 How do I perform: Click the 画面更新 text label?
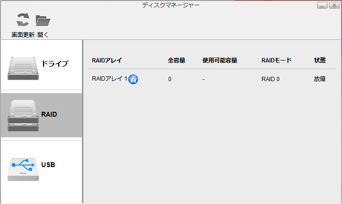23,35
